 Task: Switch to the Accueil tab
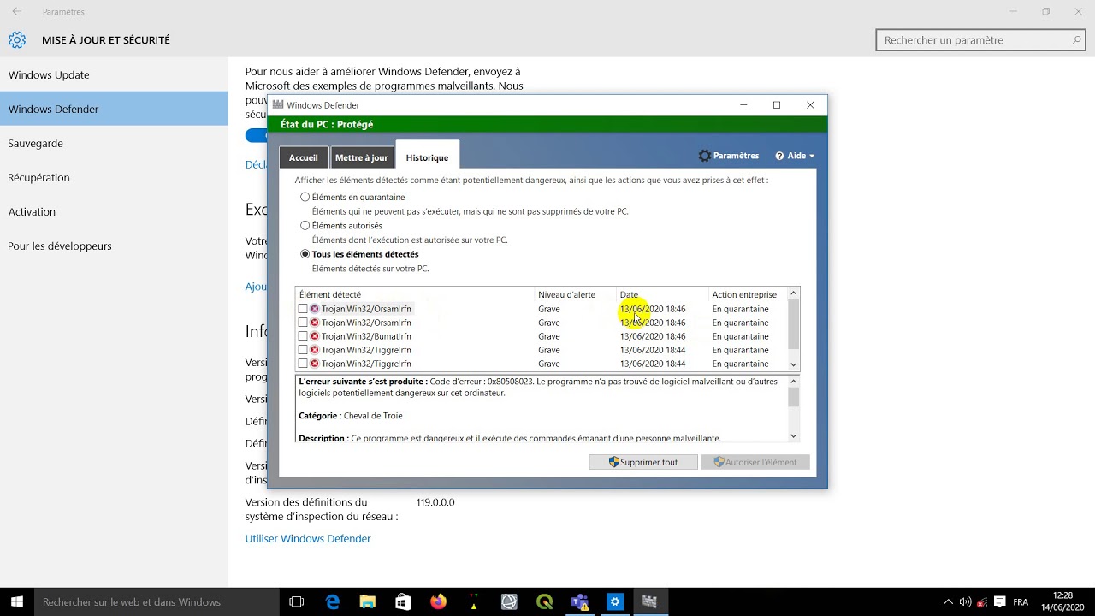pyautogui.click(x=303, y=157)
